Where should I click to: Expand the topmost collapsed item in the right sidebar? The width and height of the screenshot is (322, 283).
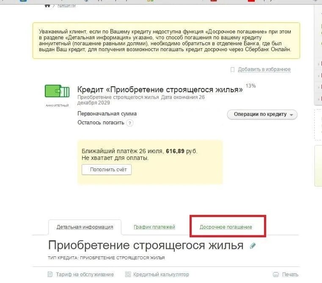[x=319, y=64]
